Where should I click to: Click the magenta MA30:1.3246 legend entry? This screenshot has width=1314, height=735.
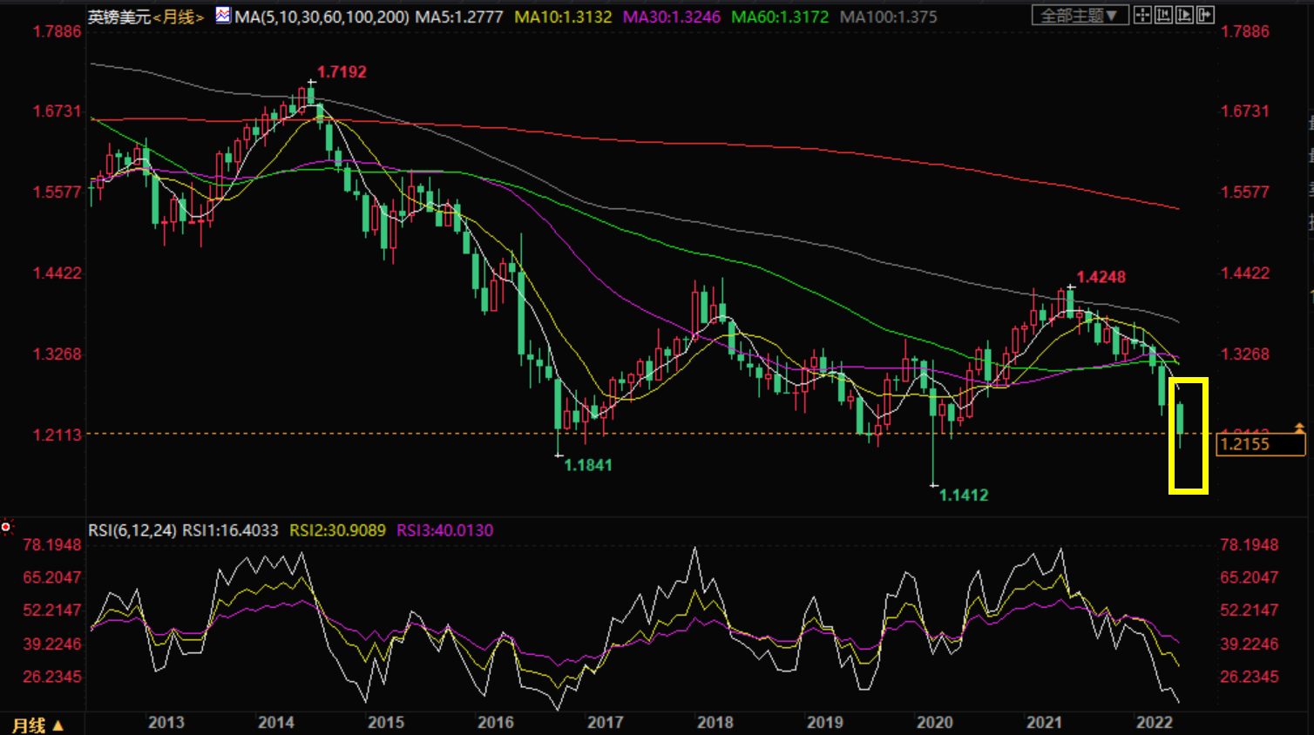click(672, 17)
